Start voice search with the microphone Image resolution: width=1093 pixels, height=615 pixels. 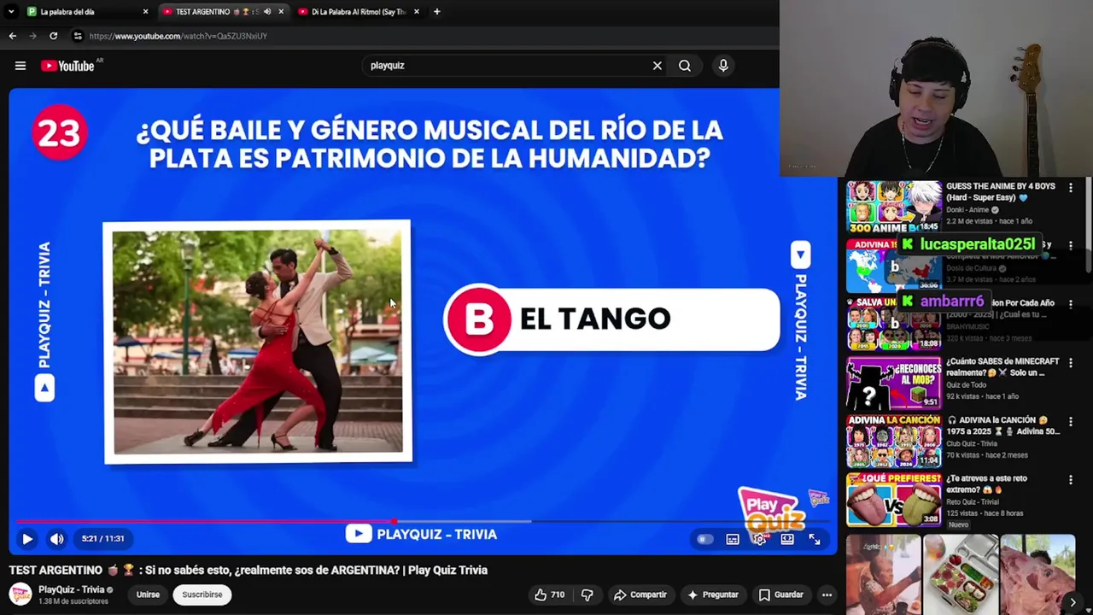click(723, 66)
